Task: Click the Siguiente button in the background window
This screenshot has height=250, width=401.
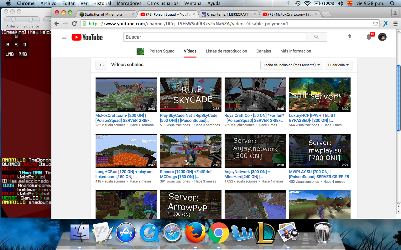Action: click(31, 20)
